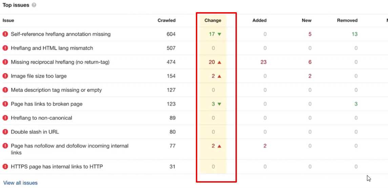Open Page has links to broken page issue

[x=46, y=104]
